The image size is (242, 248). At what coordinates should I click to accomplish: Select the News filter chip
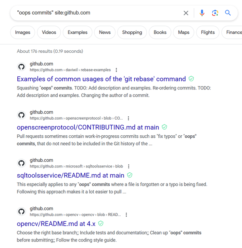click(105, 33)
